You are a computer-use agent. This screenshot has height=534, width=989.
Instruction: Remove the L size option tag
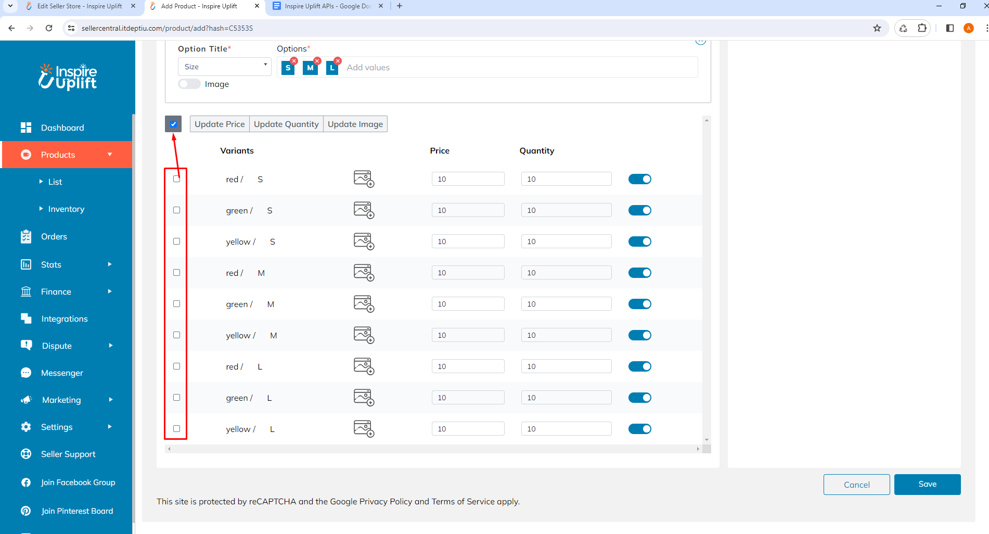click(338, 61)
